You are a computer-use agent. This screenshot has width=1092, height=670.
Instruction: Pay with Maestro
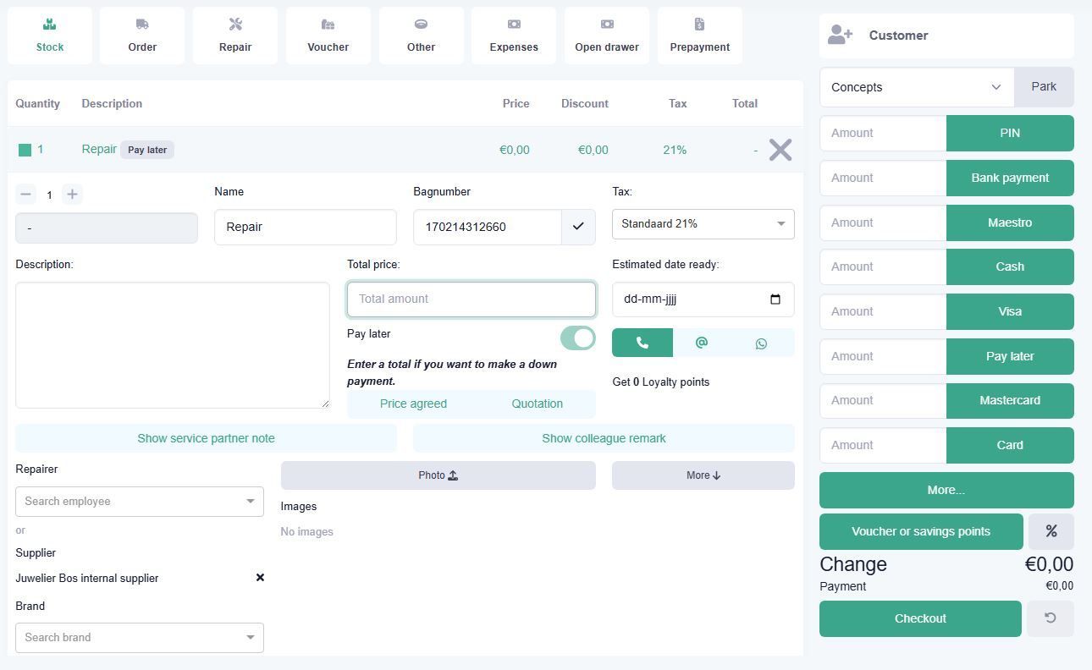(1010, 222)
